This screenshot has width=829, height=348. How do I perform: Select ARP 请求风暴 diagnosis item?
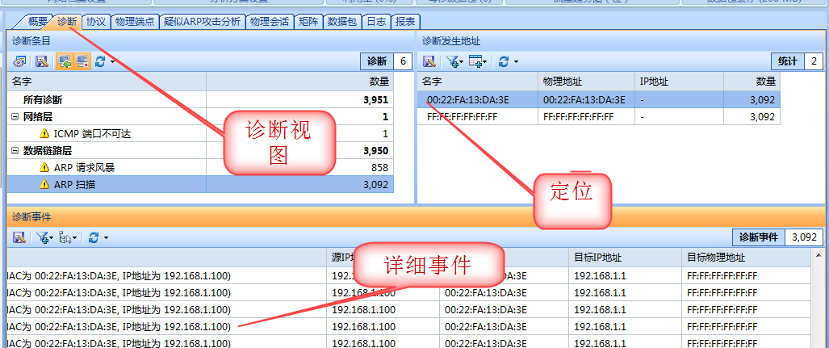[x=200, y=168]
